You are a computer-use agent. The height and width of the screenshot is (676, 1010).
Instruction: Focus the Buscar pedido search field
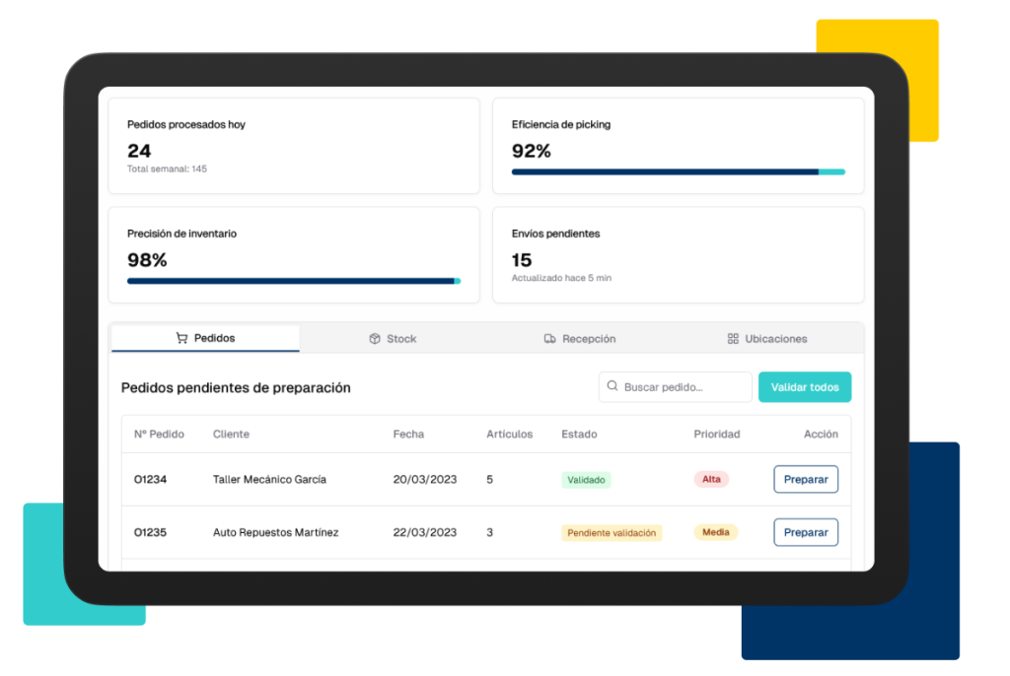tap(681, 387)
